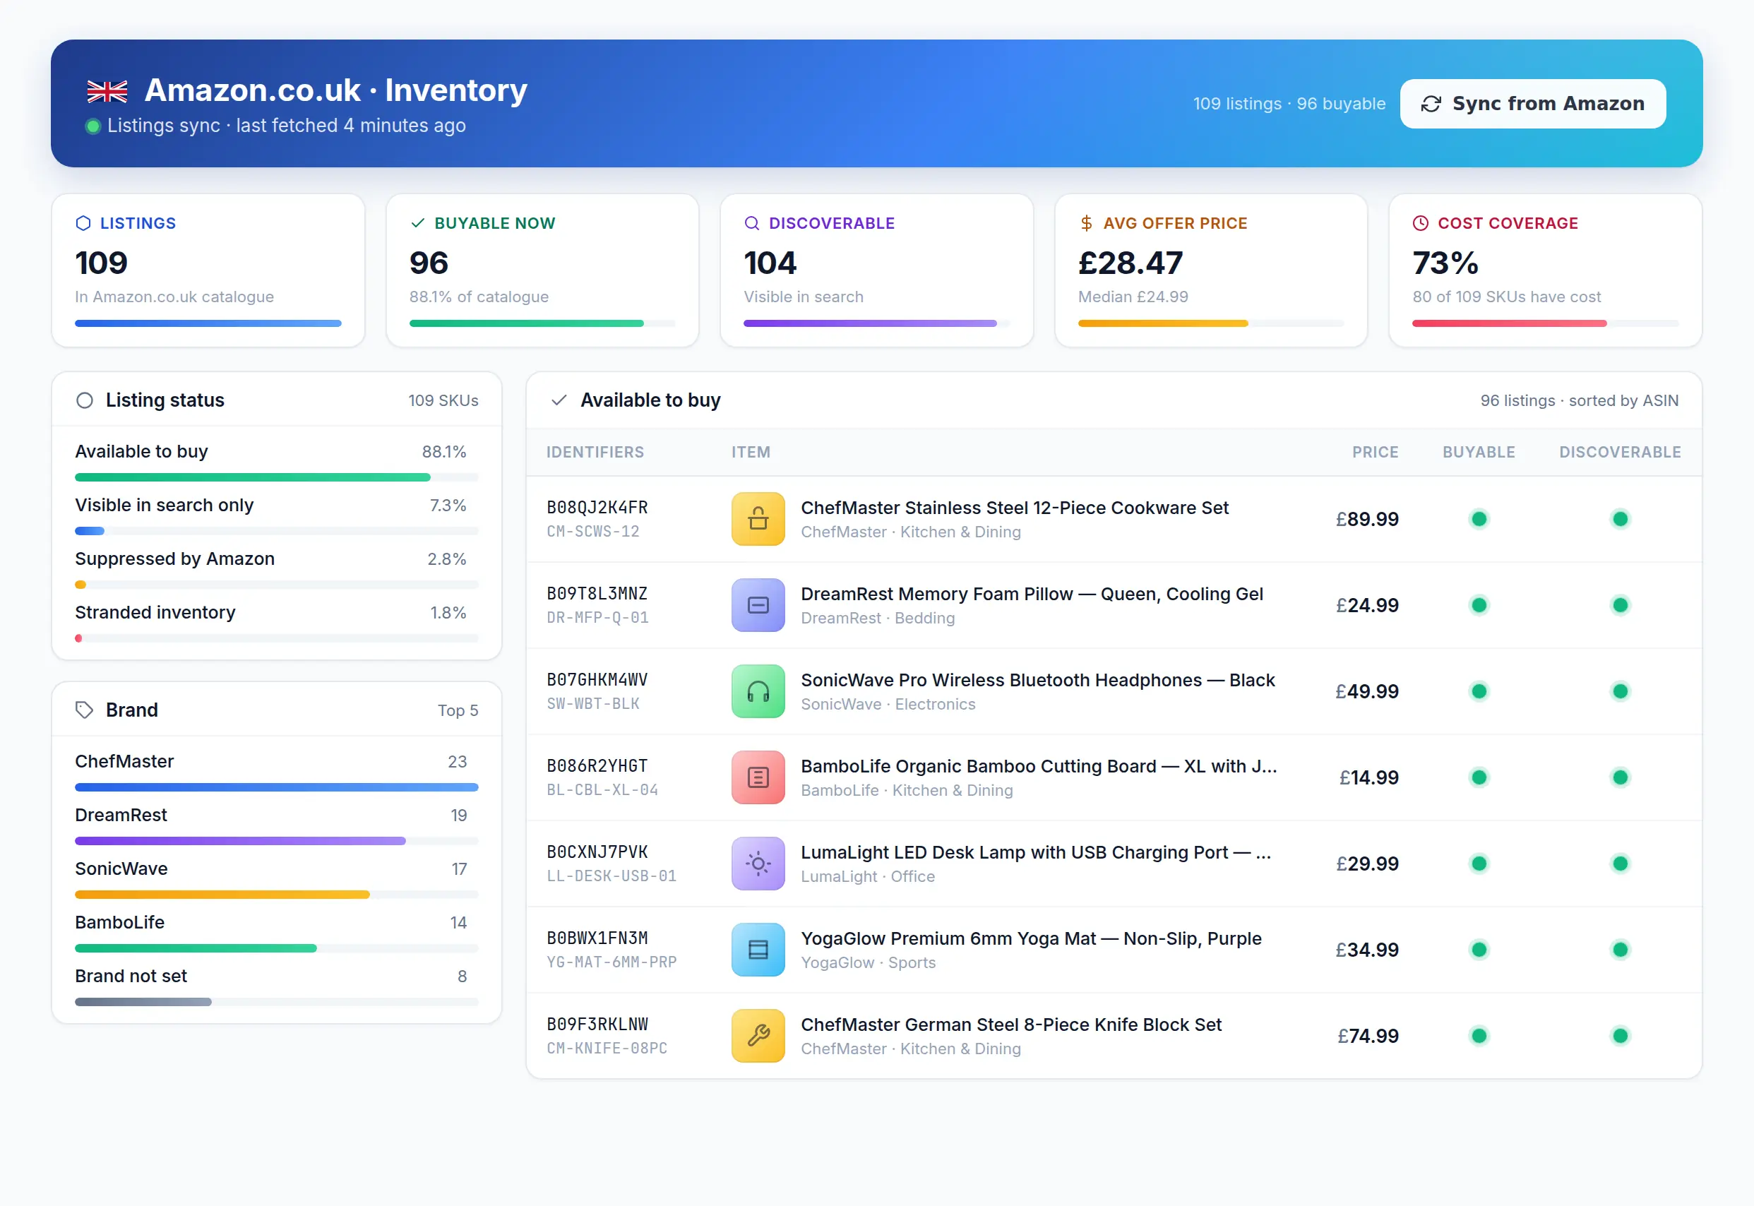The height and width of the screenshot is (1206, 1754).
Task: Click the Sync from Amazon button
Action: (1532, 104)
